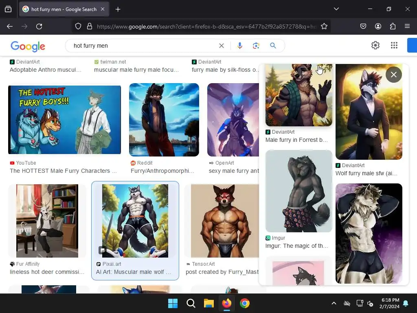Clear the search text with the X
This screenshot has height=313, width=417.
(x=221, y=46)
